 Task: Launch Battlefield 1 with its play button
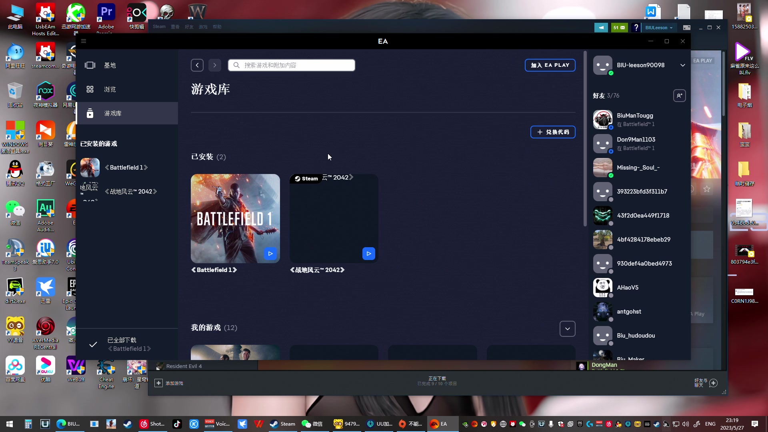coord(270,254)
